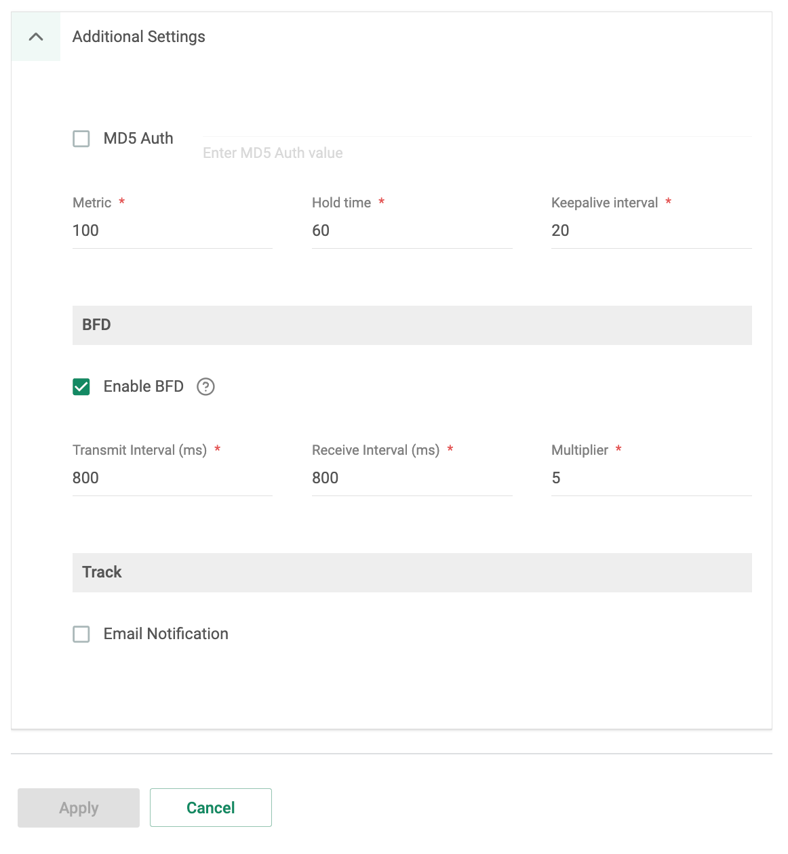Image resolution: width=788 pixels, height=854 pixels.
Task: Click the Email Notification label text
Action: (165, 634)
